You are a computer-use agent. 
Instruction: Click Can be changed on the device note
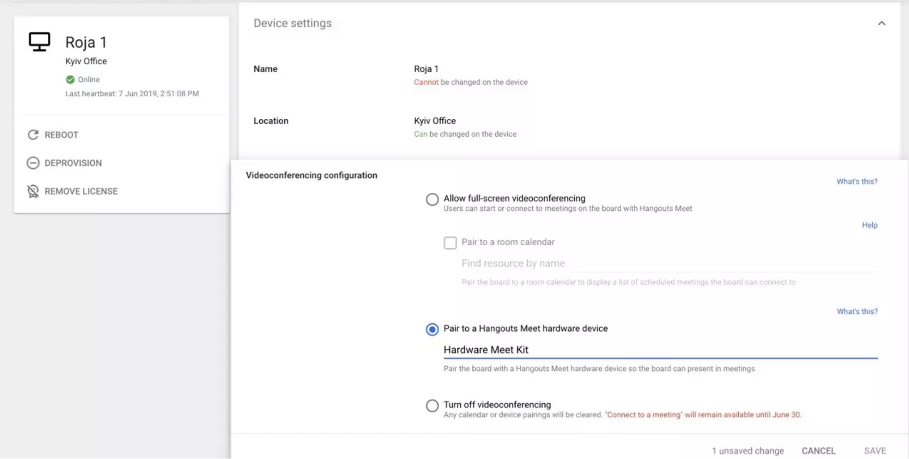pos(465,134)
